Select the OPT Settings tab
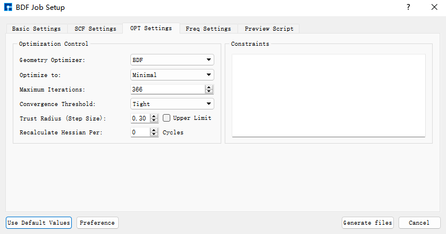This screenshot has width=446, height=234. click(151, 28)
